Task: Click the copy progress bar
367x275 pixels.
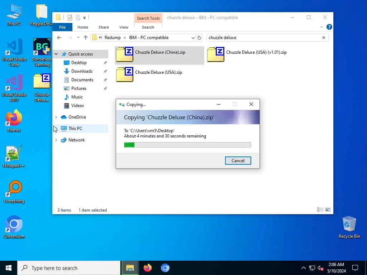Action: point(187,145)
